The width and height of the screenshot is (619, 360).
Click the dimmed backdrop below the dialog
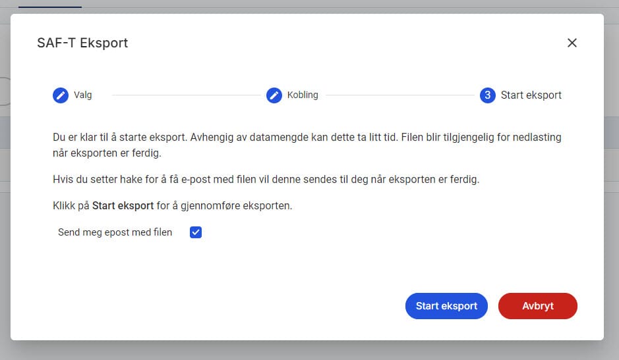(x=309, y=351)
